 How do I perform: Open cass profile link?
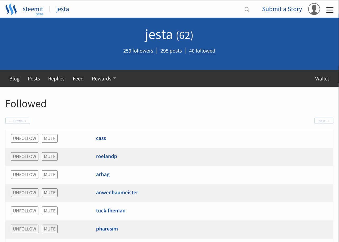pos(101,138)
